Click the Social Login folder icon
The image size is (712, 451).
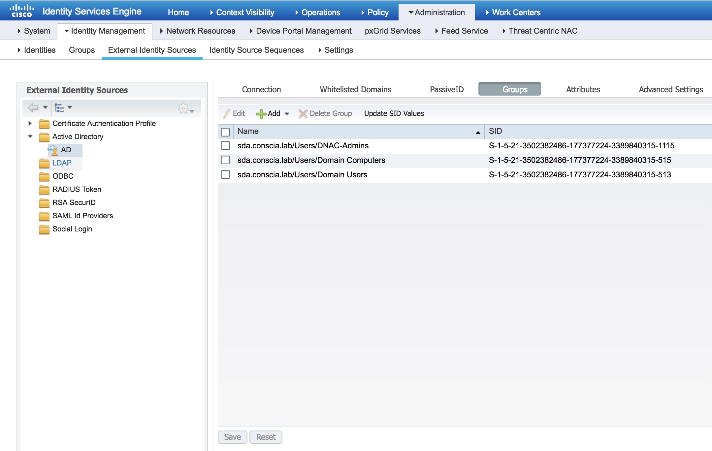(44, 229)
